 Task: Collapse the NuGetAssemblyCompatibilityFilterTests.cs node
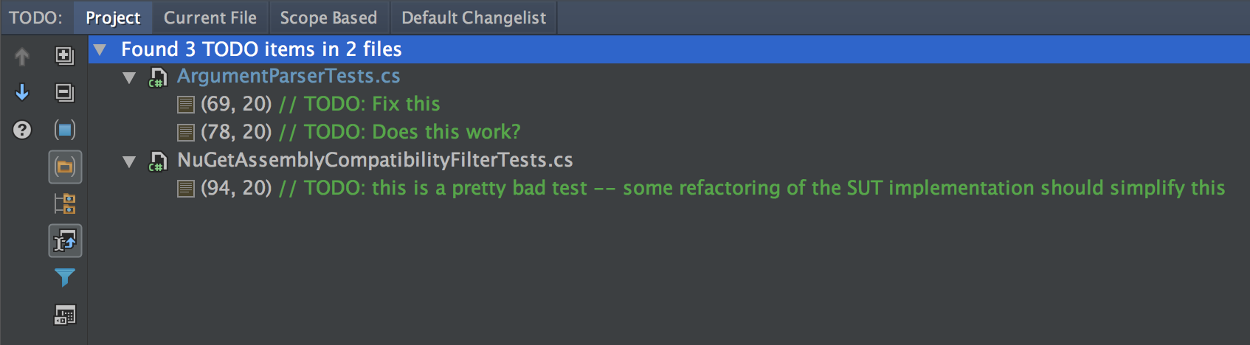tap(129, 161)
